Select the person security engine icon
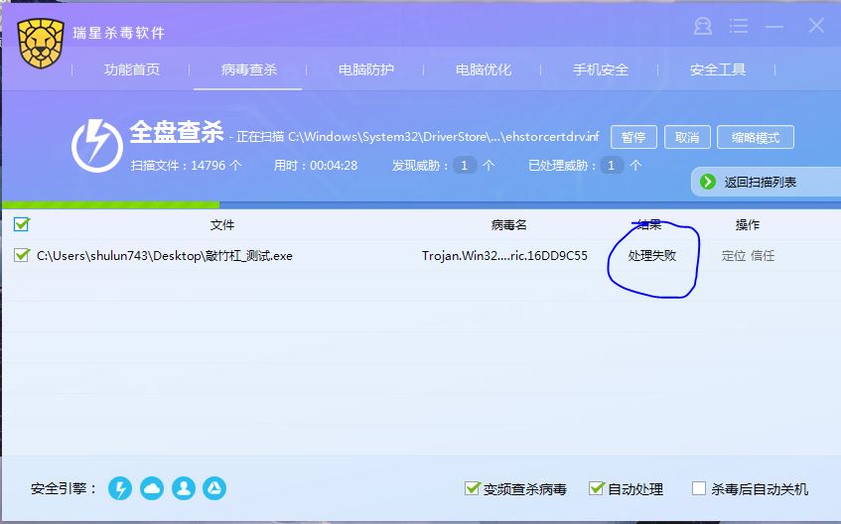 184,488
